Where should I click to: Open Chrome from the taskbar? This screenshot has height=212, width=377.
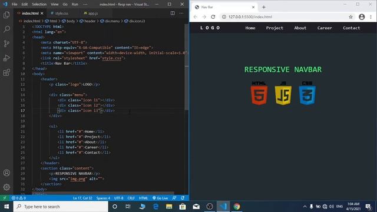[x=237, y=207]
